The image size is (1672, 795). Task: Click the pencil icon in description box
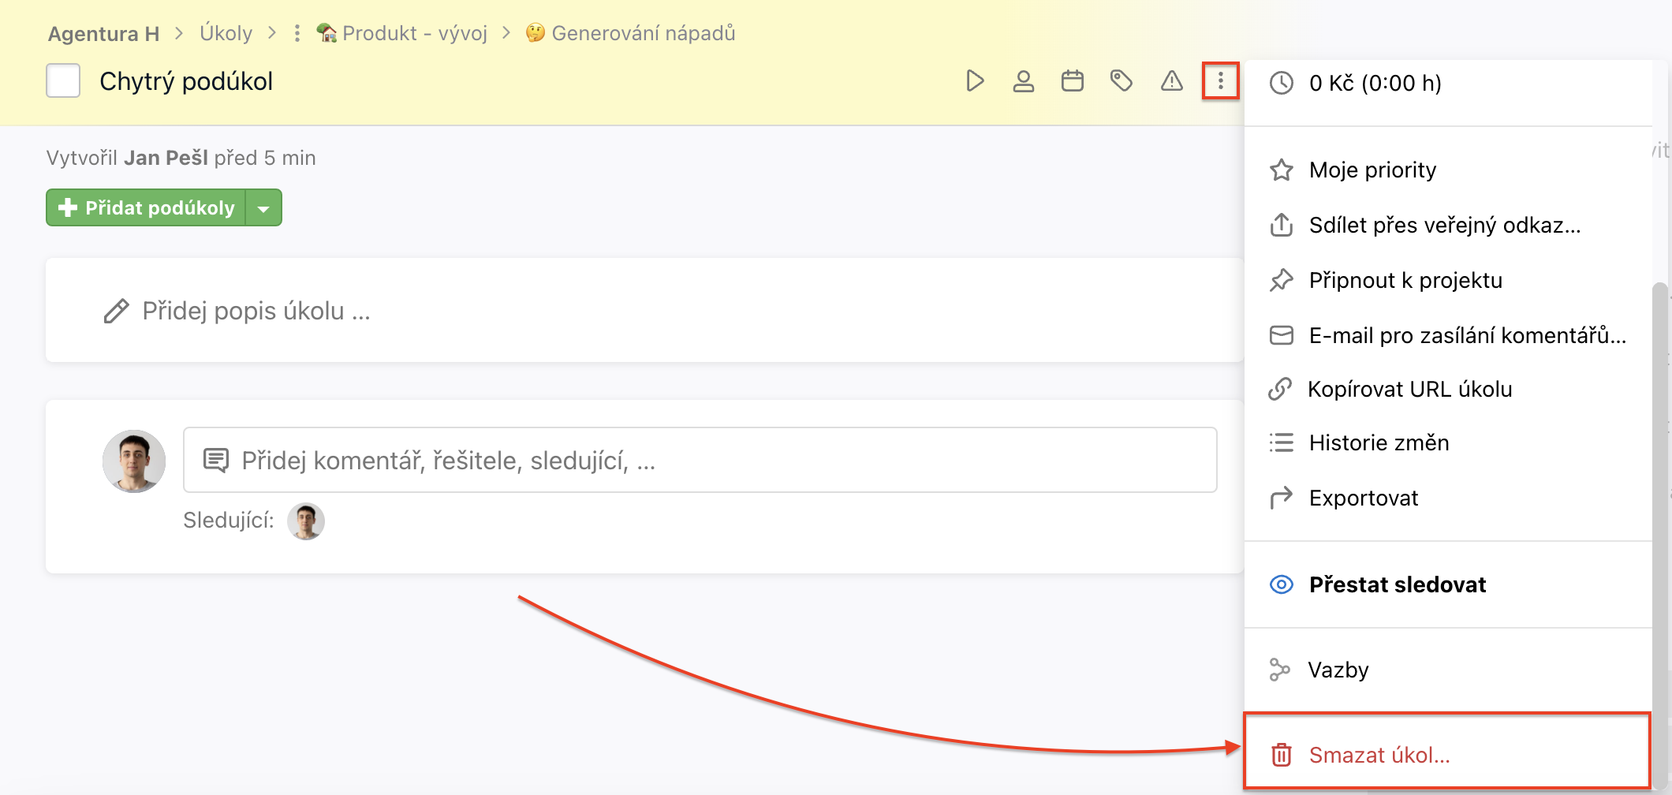click(x=116, y=311)
